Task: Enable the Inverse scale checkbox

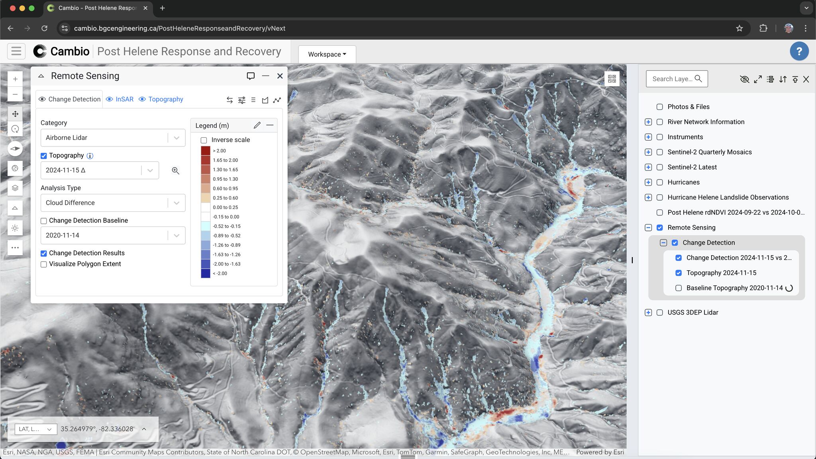Action: 204,140
